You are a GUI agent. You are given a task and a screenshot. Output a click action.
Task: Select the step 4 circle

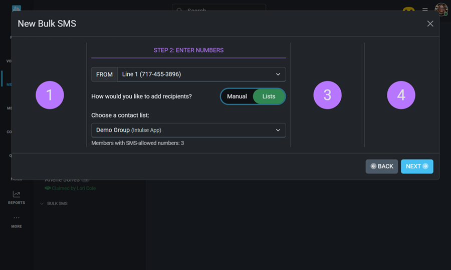[x=401, y=95]
